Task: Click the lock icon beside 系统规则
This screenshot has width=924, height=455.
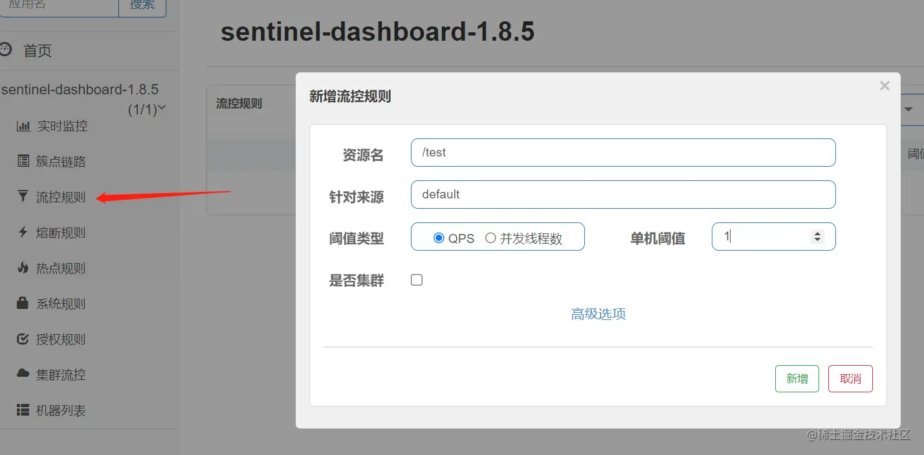Action: tap(23, 304)
